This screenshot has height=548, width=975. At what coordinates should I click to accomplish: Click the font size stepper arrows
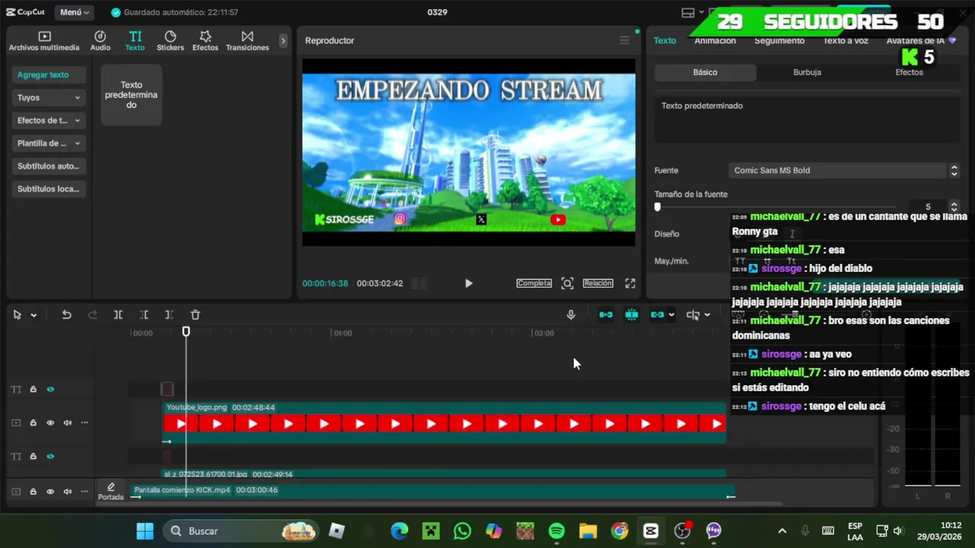point(954,206)
